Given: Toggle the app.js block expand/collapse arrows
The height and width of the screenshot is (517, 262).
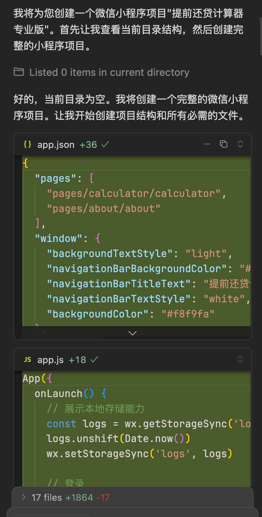Looking at the screenshot, I should [x=240, y=359].
